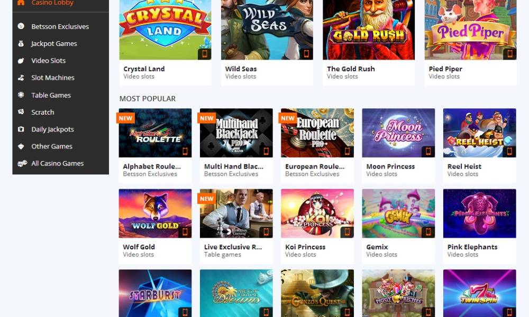Screen dimensions: 529x317
Task: Click the Koi Princess title link
Action: [x=305, y=247]
